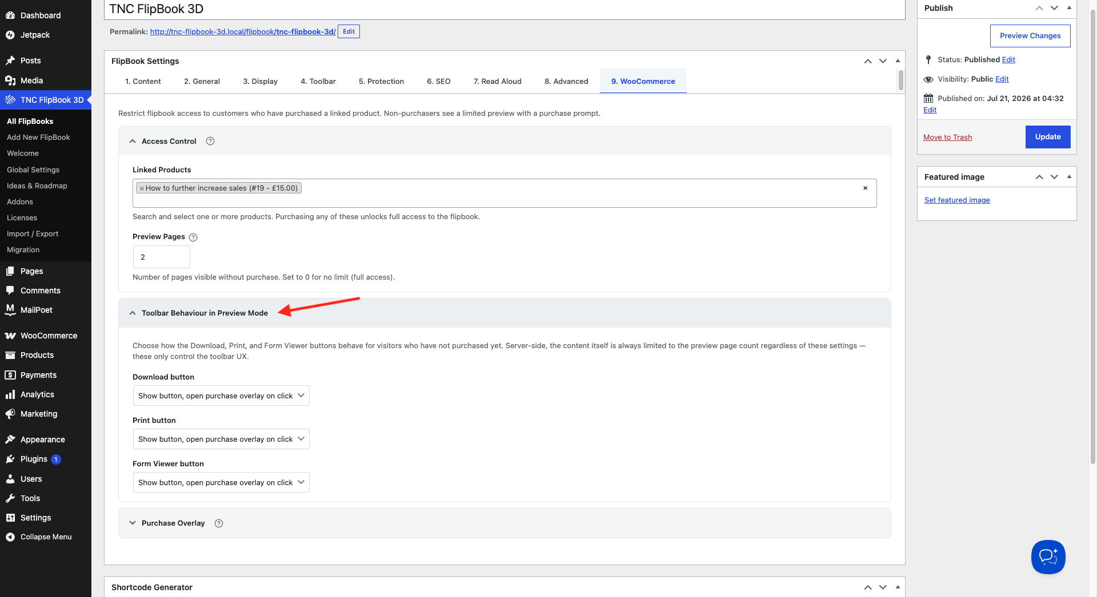Open the 8. Advanced tab

pyautogui.click(x=566, y=81)
